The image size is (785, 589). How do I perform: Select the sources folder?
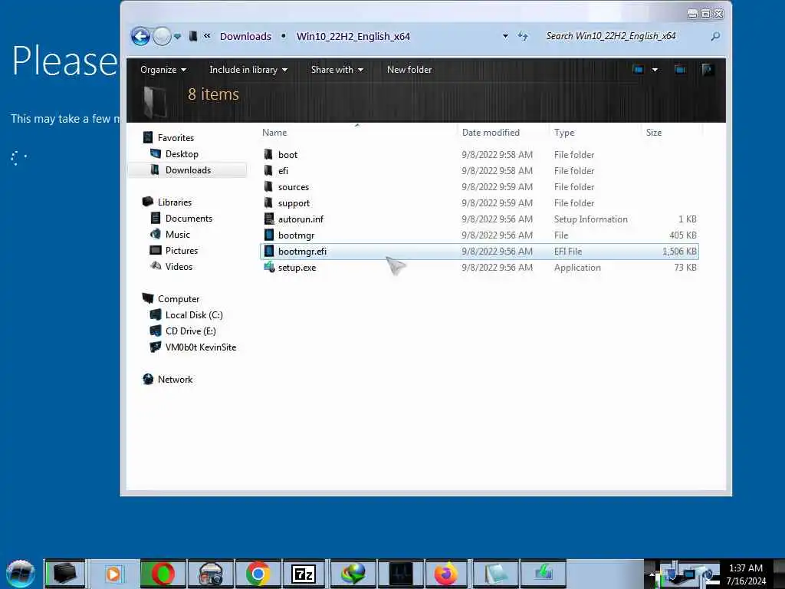click(x=294, y=187)
